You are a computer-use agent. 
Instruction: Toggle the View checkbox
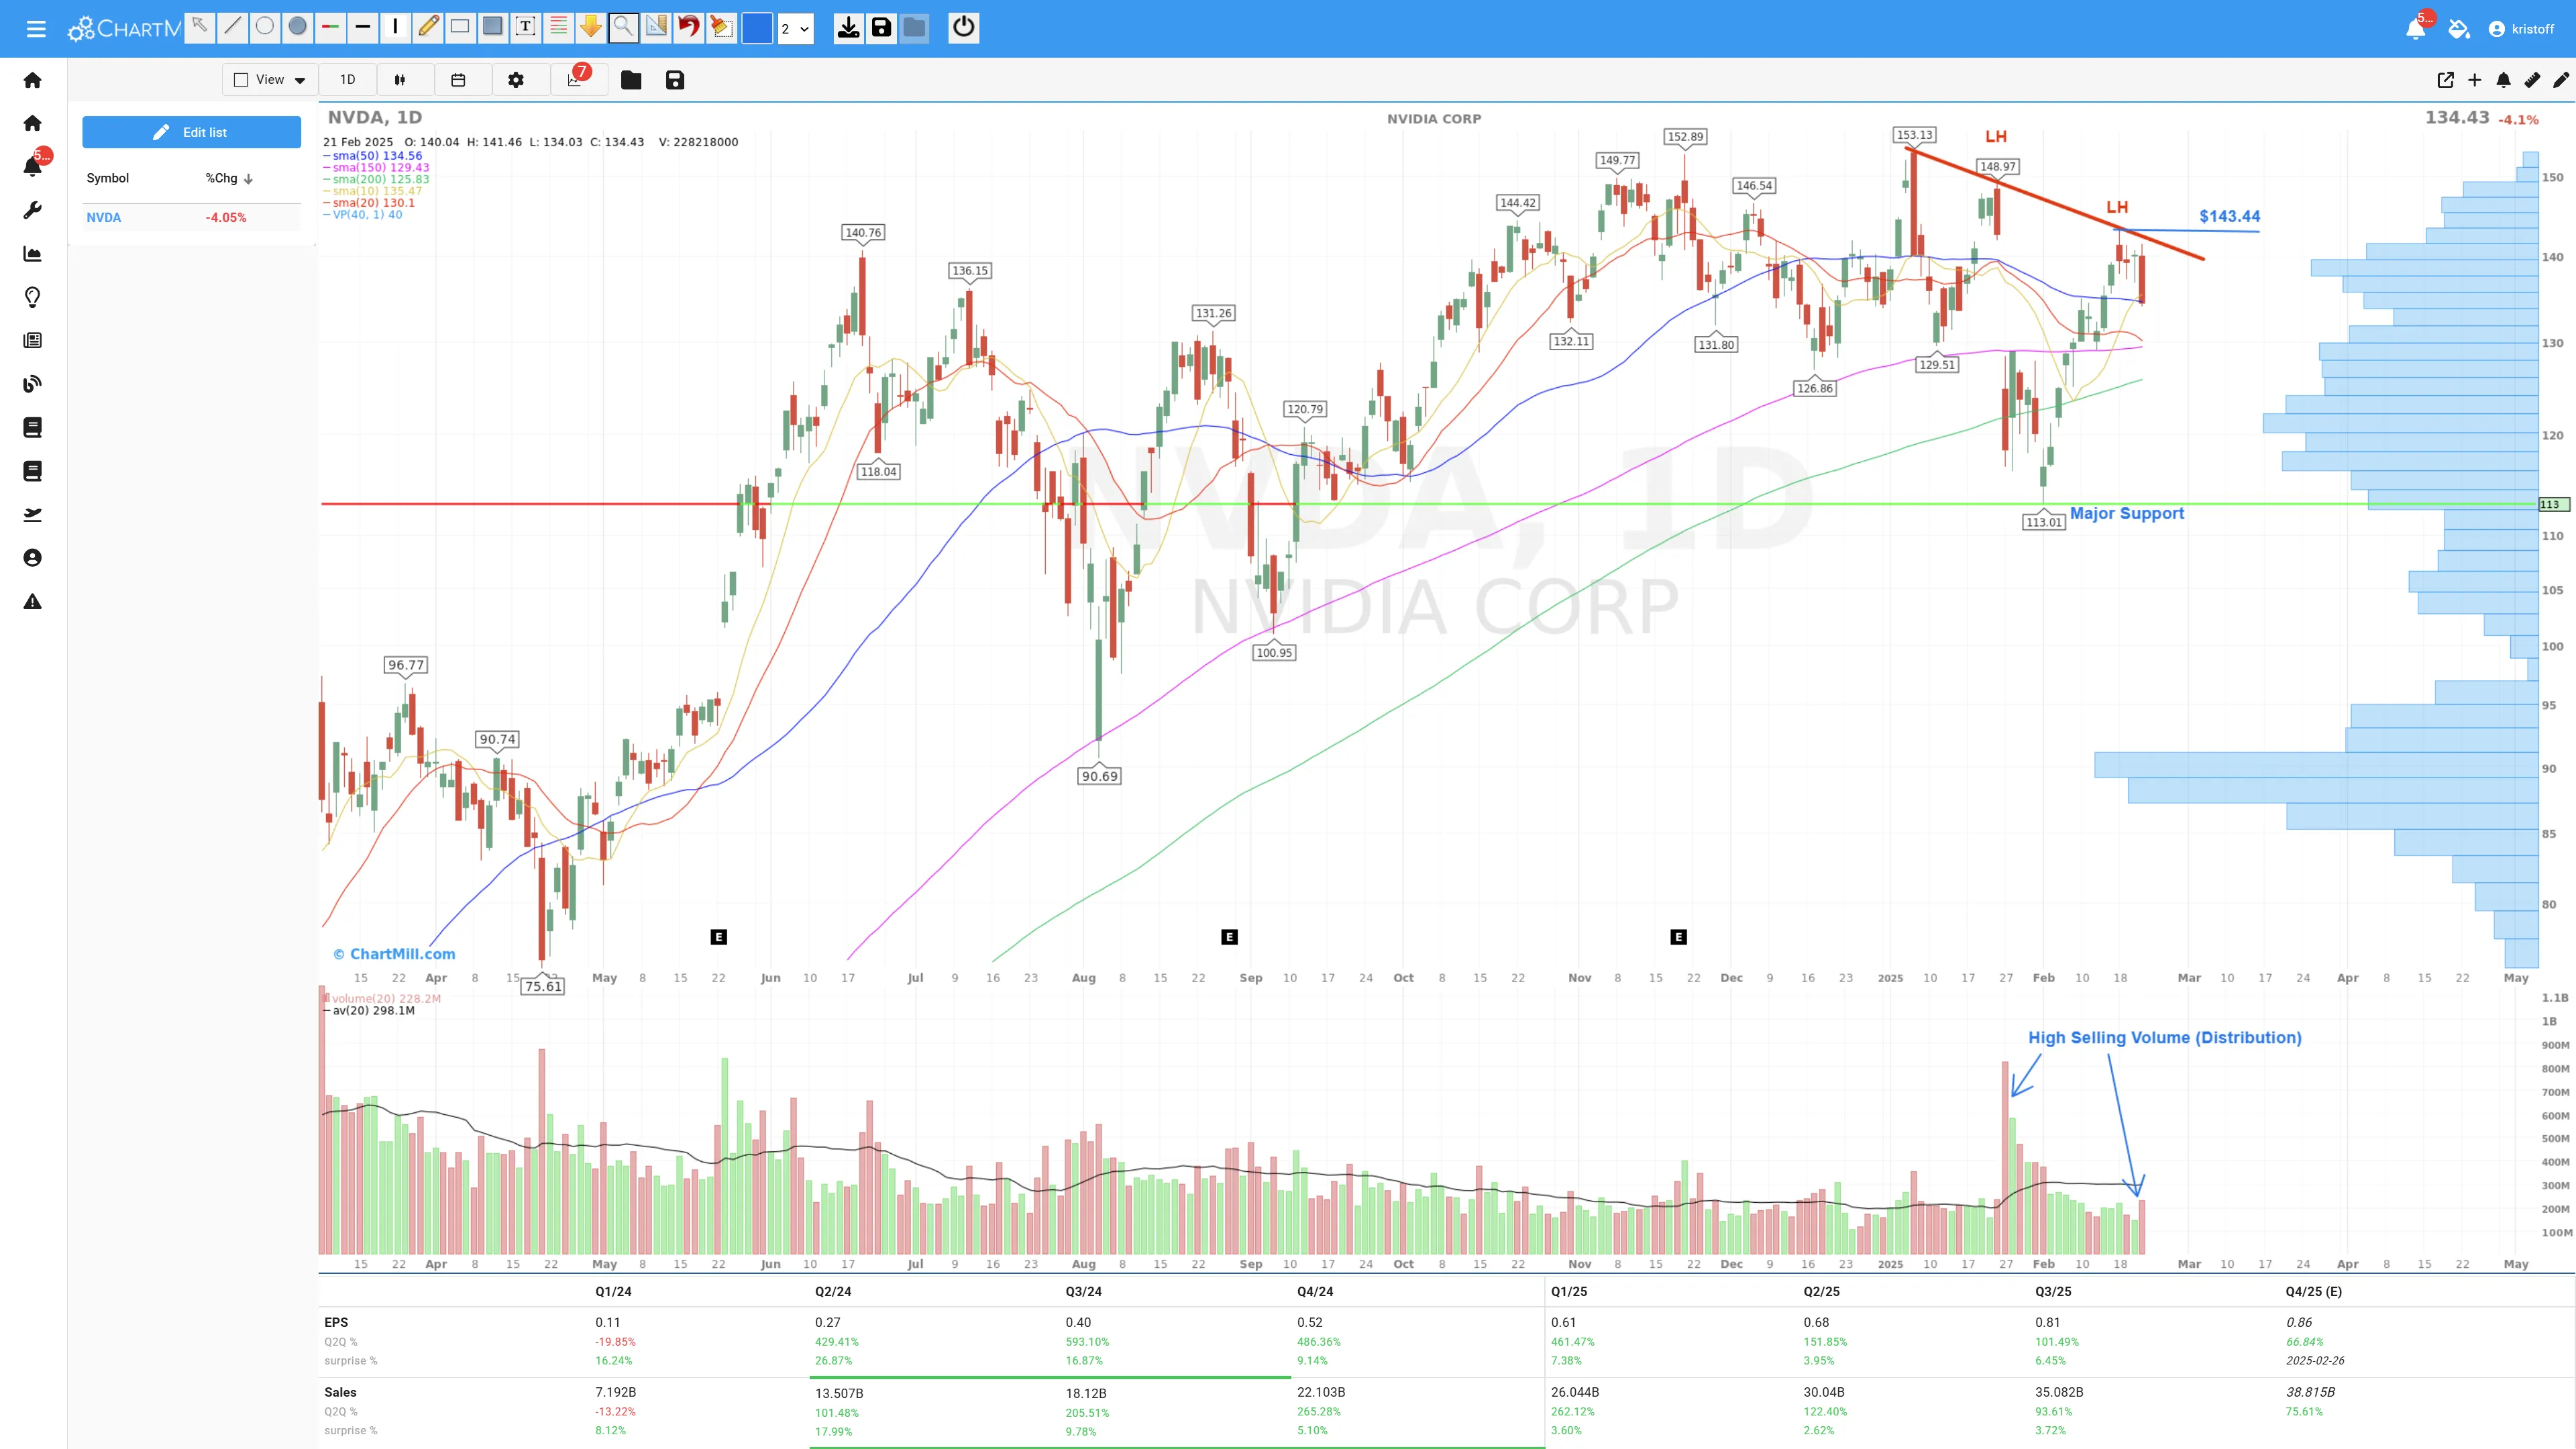click(241, 80)
